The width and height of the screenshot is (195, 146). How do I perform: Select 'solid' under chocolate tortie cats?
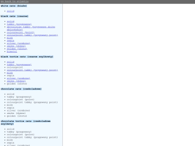pyautogui.click(x=10, y=129)
